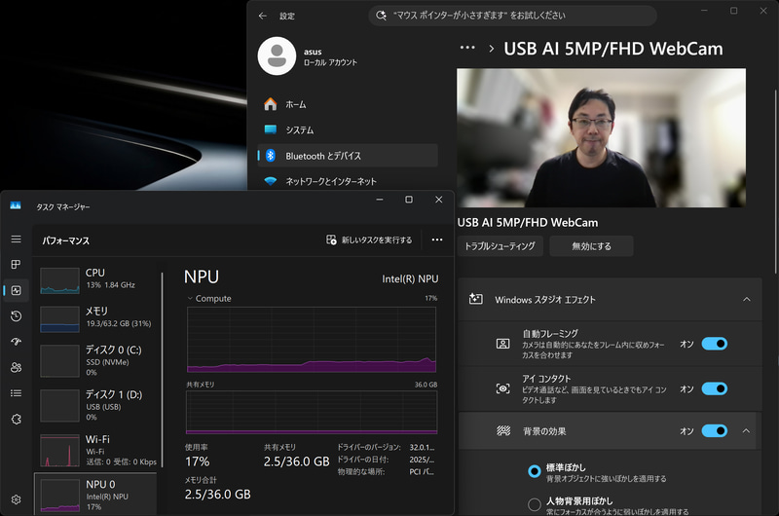Select Performance page icon in Task Manager sidebar

16,290
